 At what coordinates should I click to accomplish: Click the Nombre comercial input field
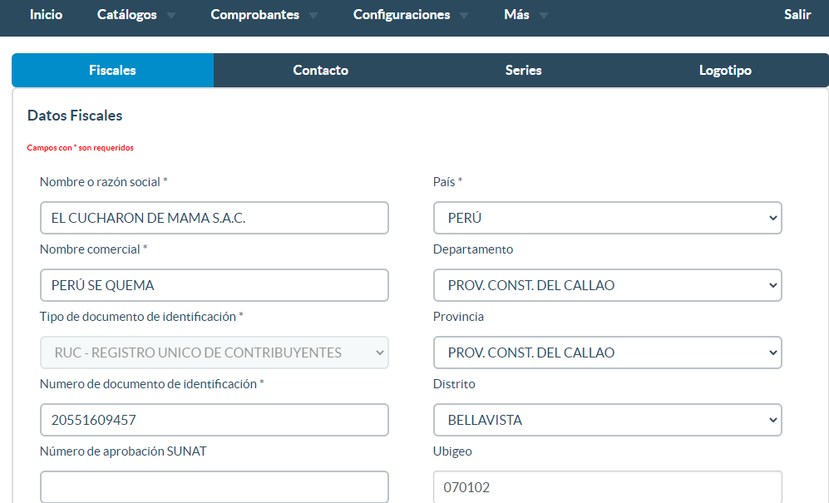tap(215, 285)
